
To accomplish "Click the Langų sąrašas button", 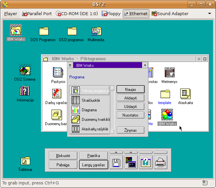I will tap(94, 165).
